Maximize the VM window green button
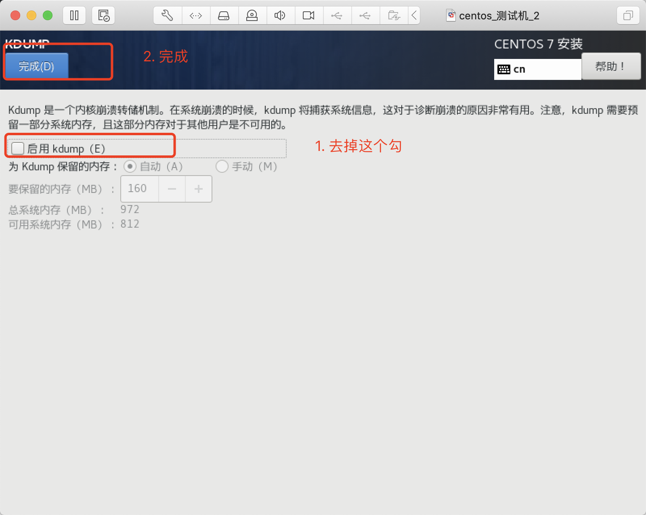The height and width of the screenshot is (515, 646). 48,16
